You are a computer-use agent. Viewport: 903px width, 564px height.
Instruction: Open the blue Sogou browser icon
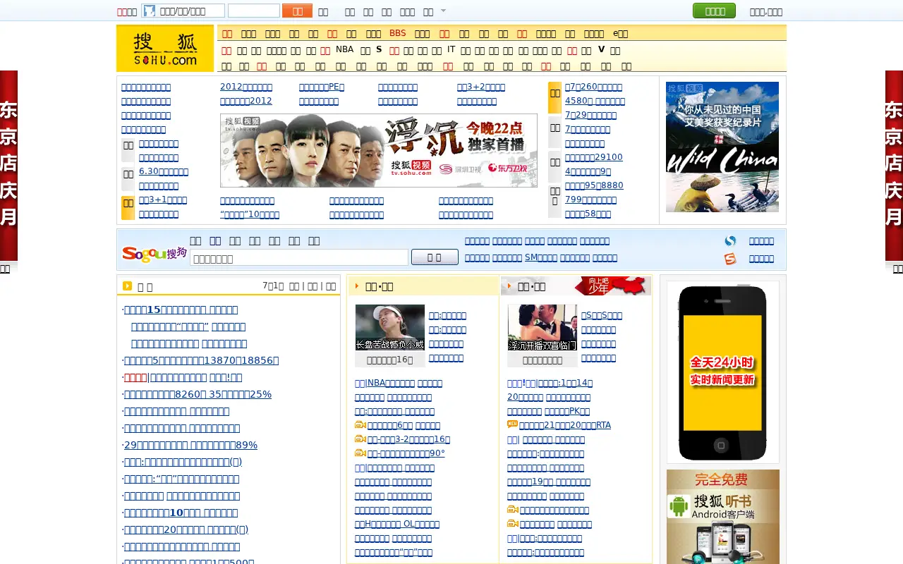point(730,241)
